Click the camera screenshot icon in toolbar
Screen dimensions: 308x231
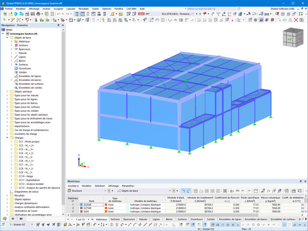point(302,20)
